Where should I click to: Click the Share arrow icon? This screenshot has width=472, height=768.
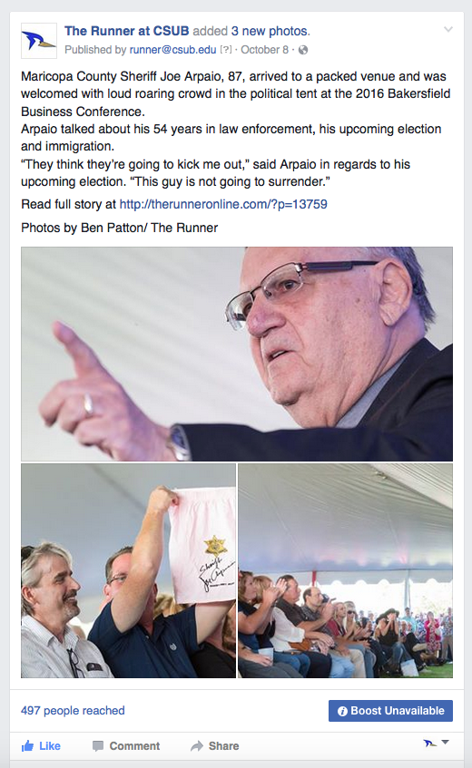197,746
